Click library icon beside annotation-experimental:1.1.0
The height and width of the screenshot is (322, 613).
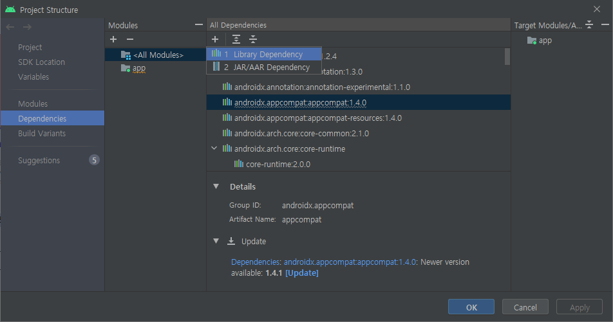(227, 87)
